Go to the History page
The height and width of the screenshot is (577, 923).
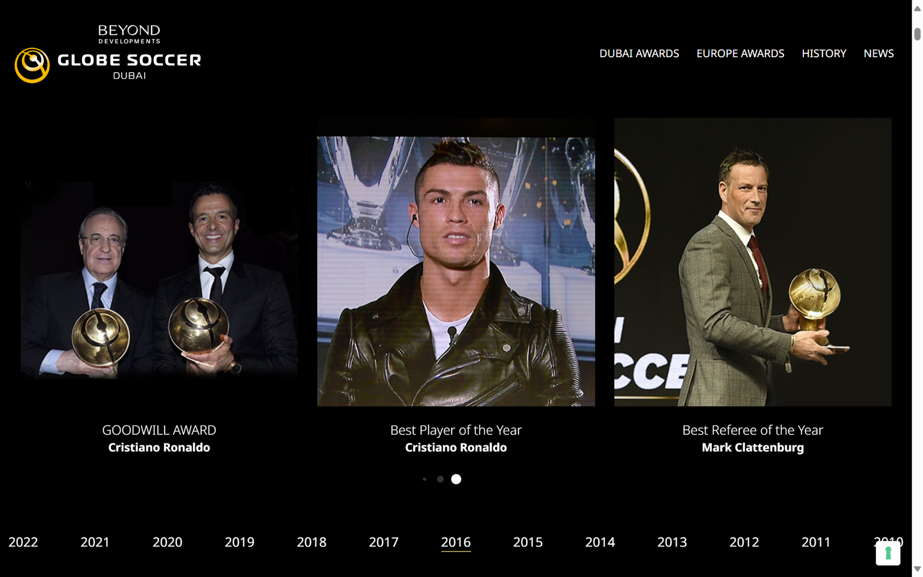point(824,53)
